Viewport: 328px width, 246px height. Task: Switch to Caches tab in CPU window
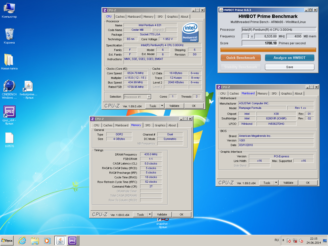point(120,17)
